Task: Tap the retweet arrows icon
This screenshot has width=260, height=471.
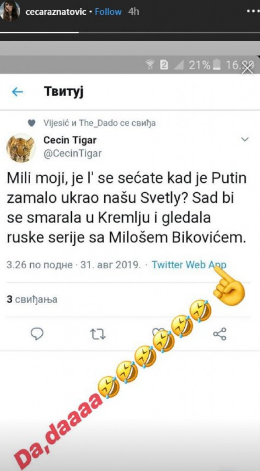Action: coord(98,334)
